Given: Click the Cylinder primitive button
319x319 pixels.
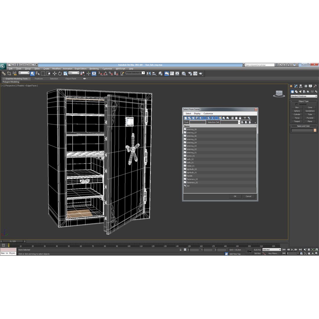Looking at the screenshot, I should pos(297,114).
